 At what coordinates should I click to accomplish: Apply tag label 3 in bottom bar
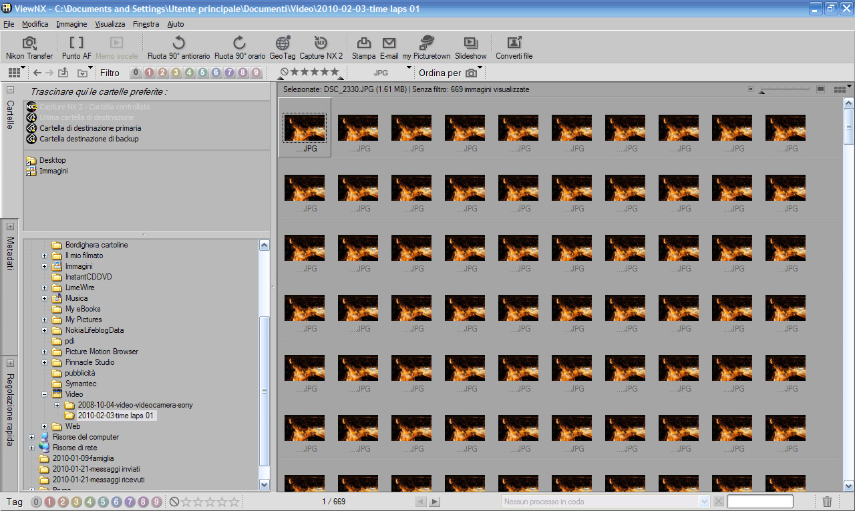[77, 502]
